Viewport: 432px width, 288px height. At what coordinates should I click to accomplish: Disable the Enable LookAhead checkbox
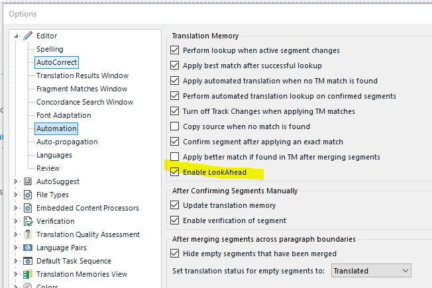click(x=175, y=173)
